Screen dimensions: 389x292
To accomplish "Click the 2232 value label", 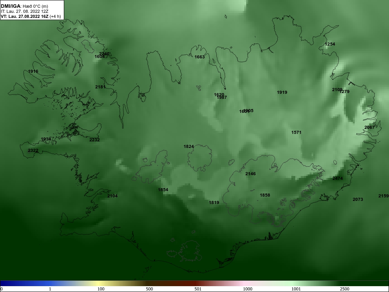I will click(95, 140).
